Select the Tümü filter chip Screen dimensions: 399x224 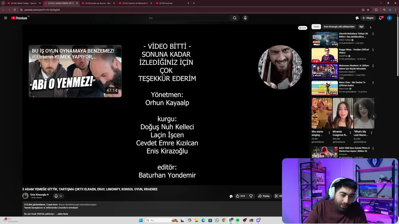(x=316, y=27)
